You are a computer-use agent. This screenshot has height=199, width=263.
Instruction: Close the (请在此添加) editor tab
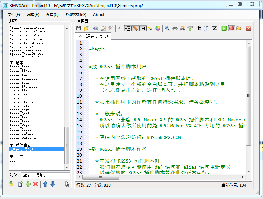pos(80,36)
